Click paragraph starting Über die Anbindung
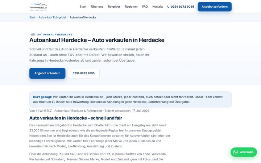Screen dimensions: 261x163 98,156
